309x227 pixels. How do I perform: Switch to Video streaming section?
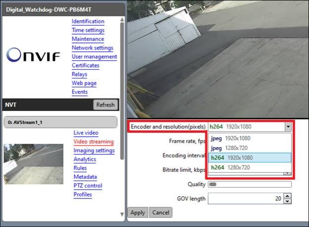(93, 142)
